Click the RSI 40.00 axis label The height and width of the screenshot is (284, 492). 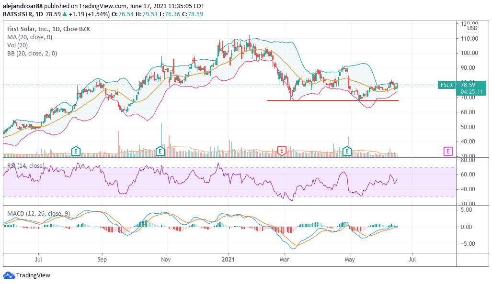(468, 189)
